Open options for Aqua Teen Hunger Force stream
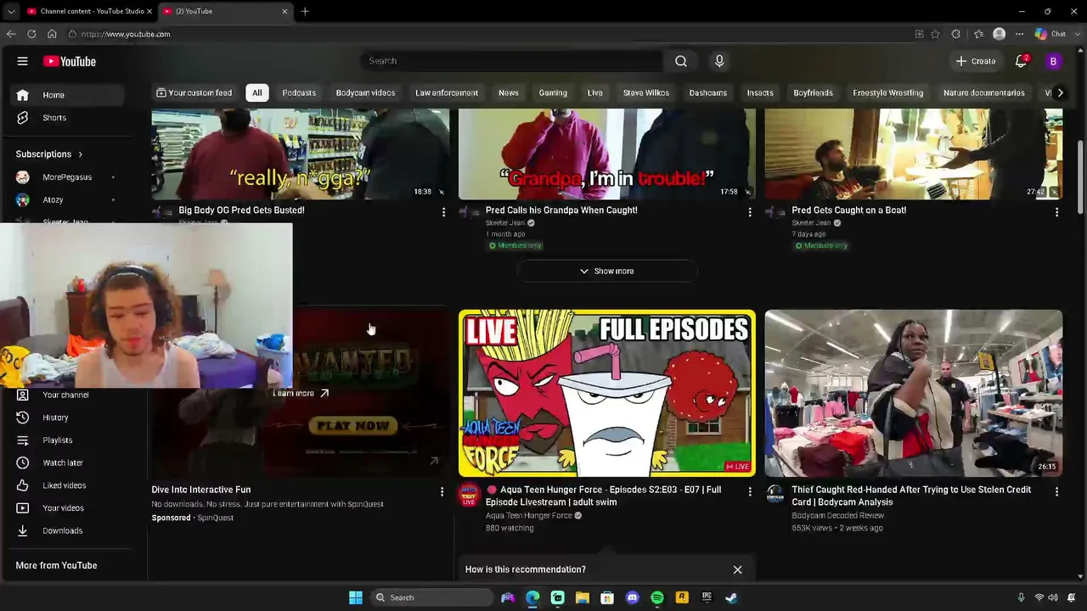Viewport: 1087px width, 611px height. pos(750,491)
